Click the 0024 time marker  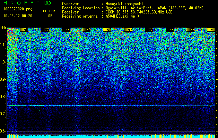click(x=86, y=30)
